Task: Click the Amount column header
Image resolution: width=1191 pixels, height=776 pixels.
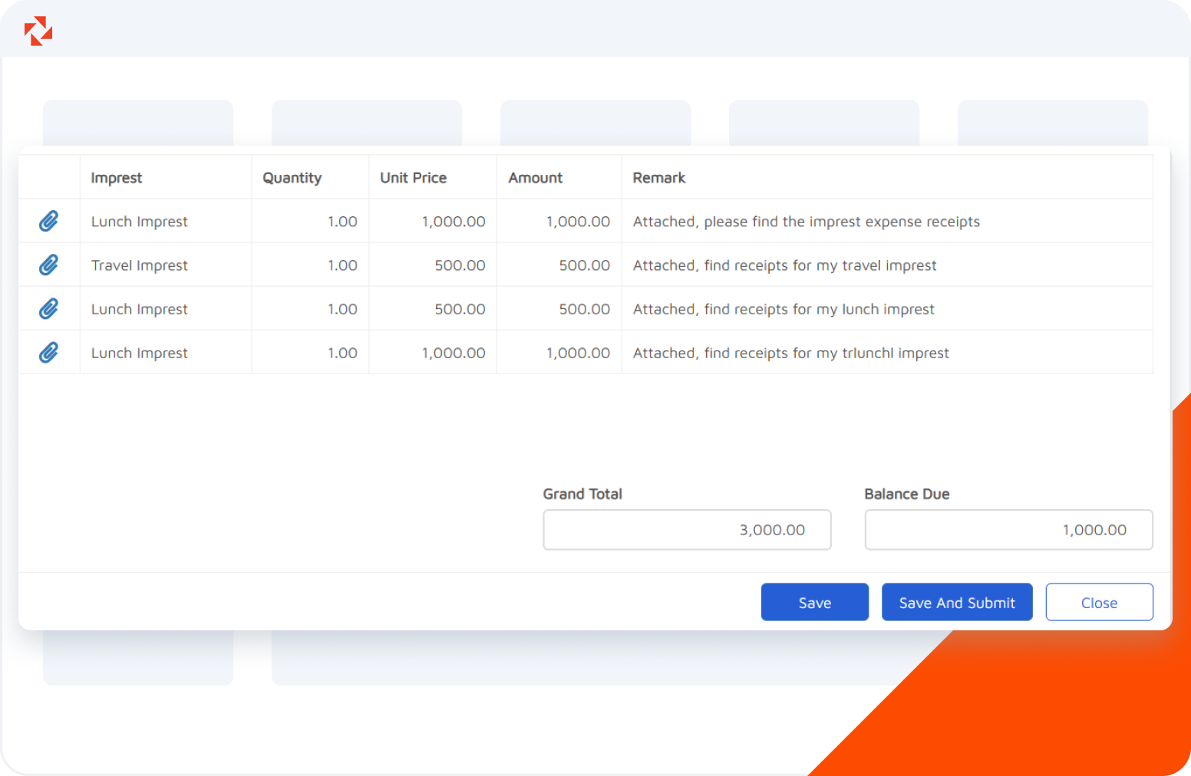Action: 535,177
